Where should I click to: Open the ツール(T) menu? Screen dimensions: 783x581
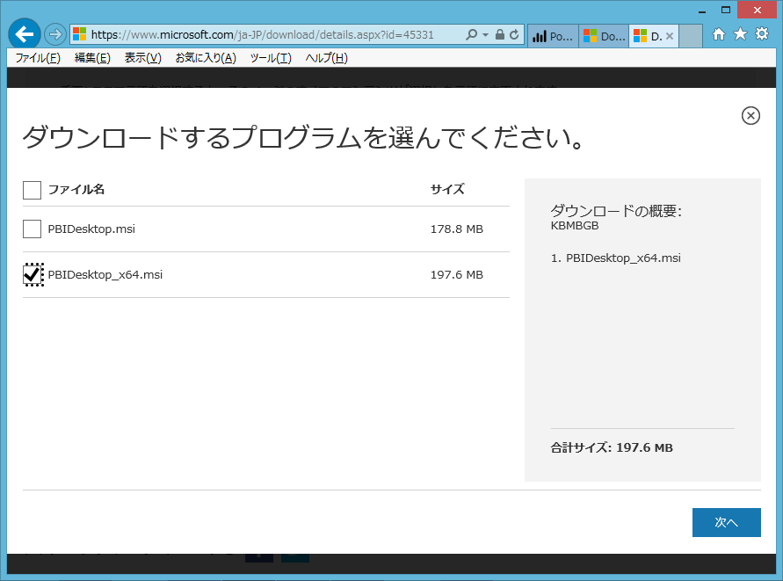point(271,58)
